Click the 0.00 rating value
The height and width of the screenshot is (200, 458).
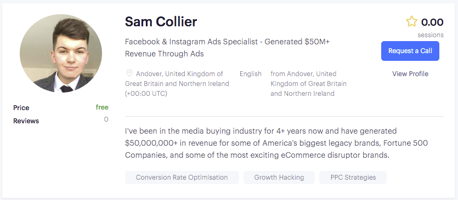[x=432, y=22]
